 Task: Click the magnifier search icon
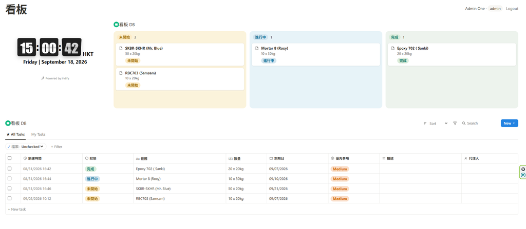464,123
